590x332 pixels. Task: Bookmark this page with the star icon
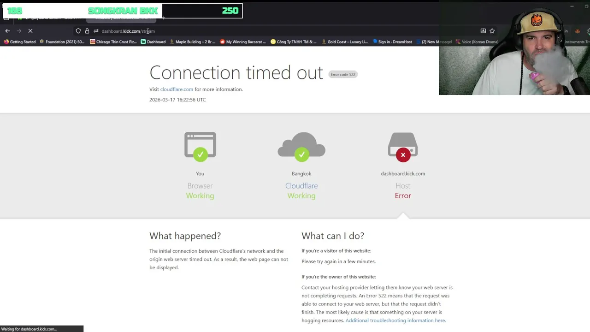(492, 31)
